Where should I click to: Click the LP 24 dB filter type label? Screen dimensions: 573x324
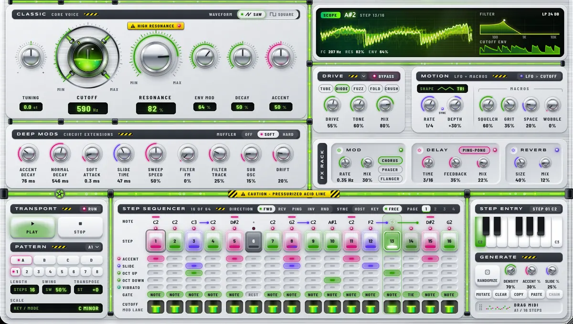(550, 14)
